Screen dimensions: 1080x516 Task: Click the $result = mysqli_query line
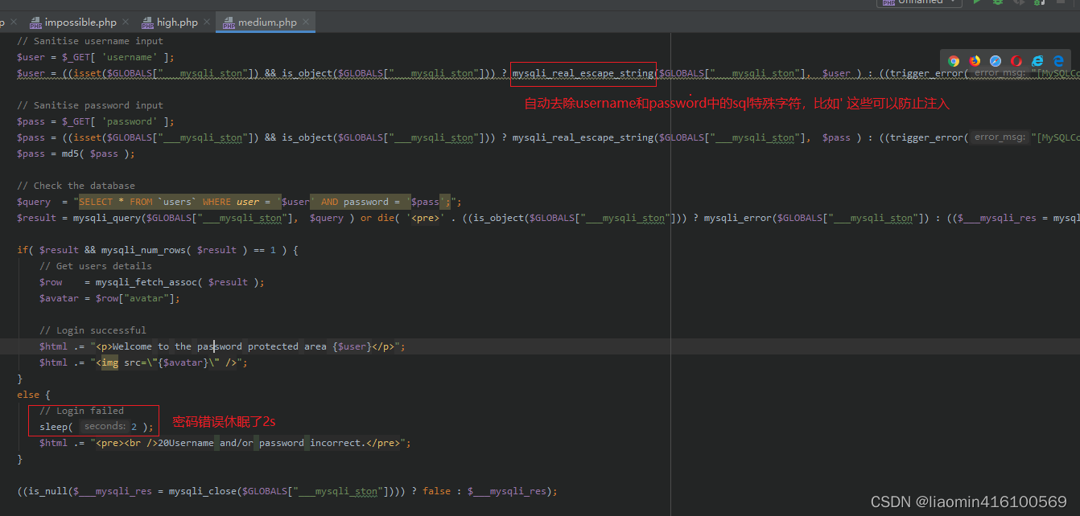(x=547, y=218)
